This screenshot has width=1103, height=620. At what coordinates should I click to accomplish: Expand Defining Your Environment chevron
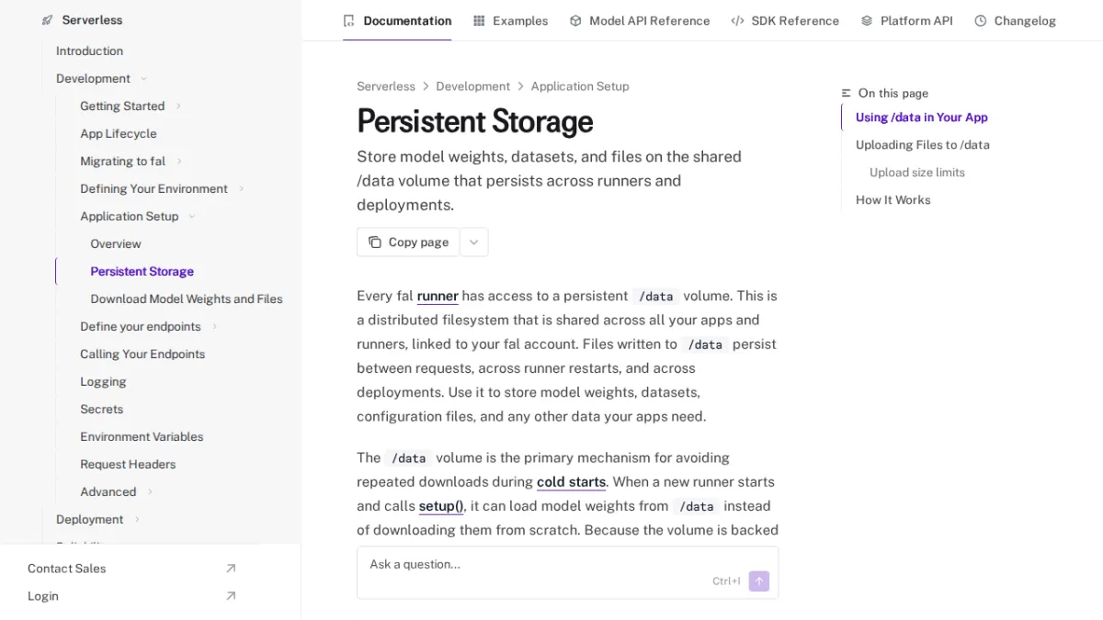pos(242,189)
